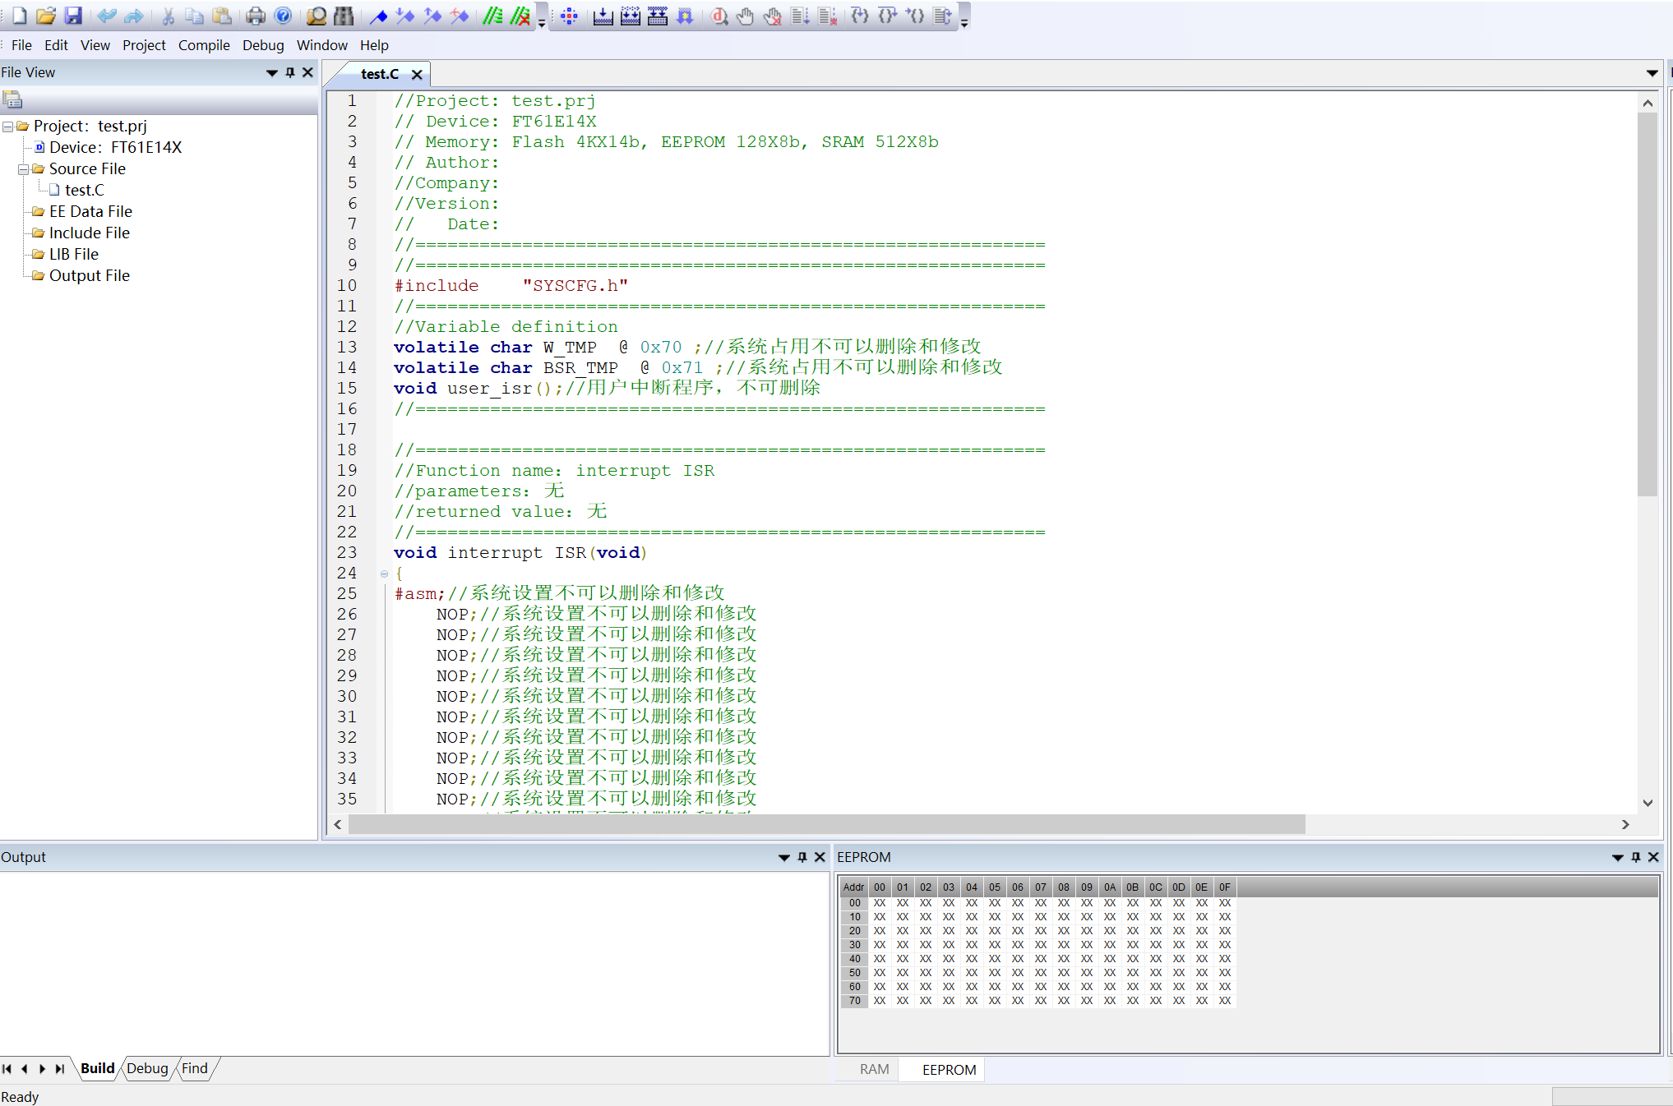Open Output panel dropdown arrow
This screenshot has height=1106, width=1673.
(x=783, y=858)
